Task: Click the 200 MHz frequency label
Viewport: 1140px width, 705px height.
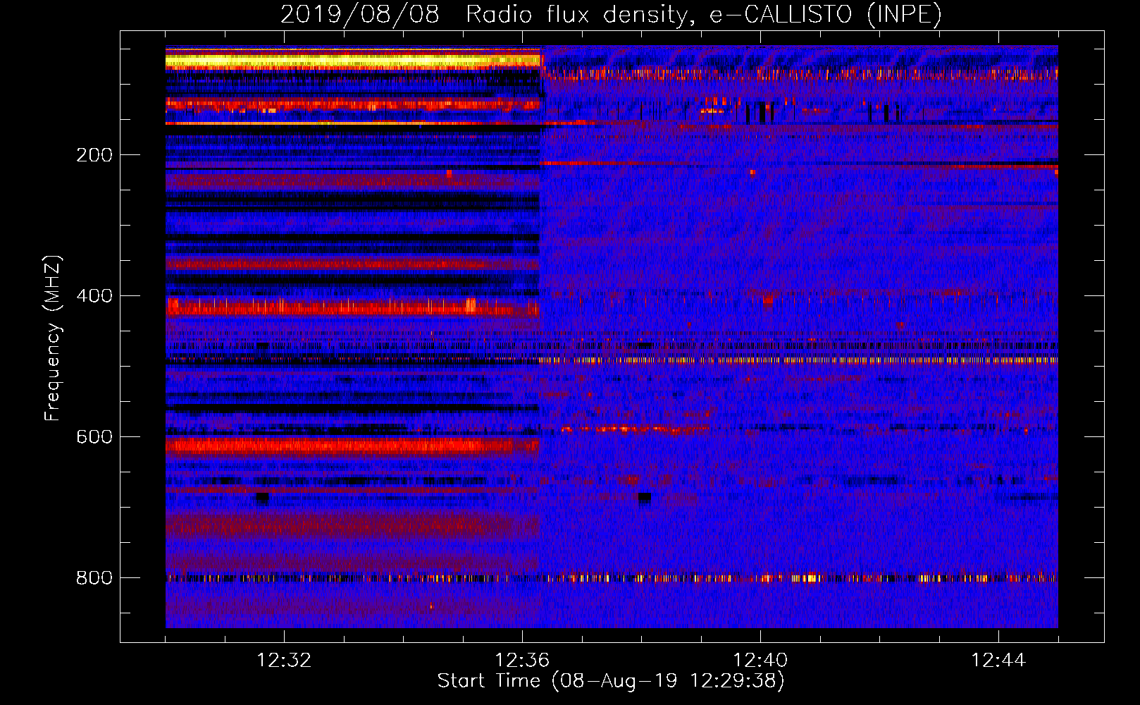Action: point(94,155)
